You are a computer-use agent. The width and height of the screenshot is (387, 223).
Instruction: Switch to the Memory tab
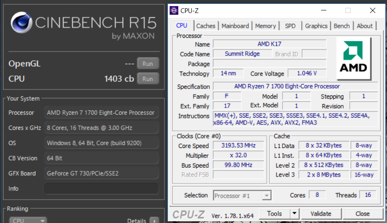pos(266,26)
